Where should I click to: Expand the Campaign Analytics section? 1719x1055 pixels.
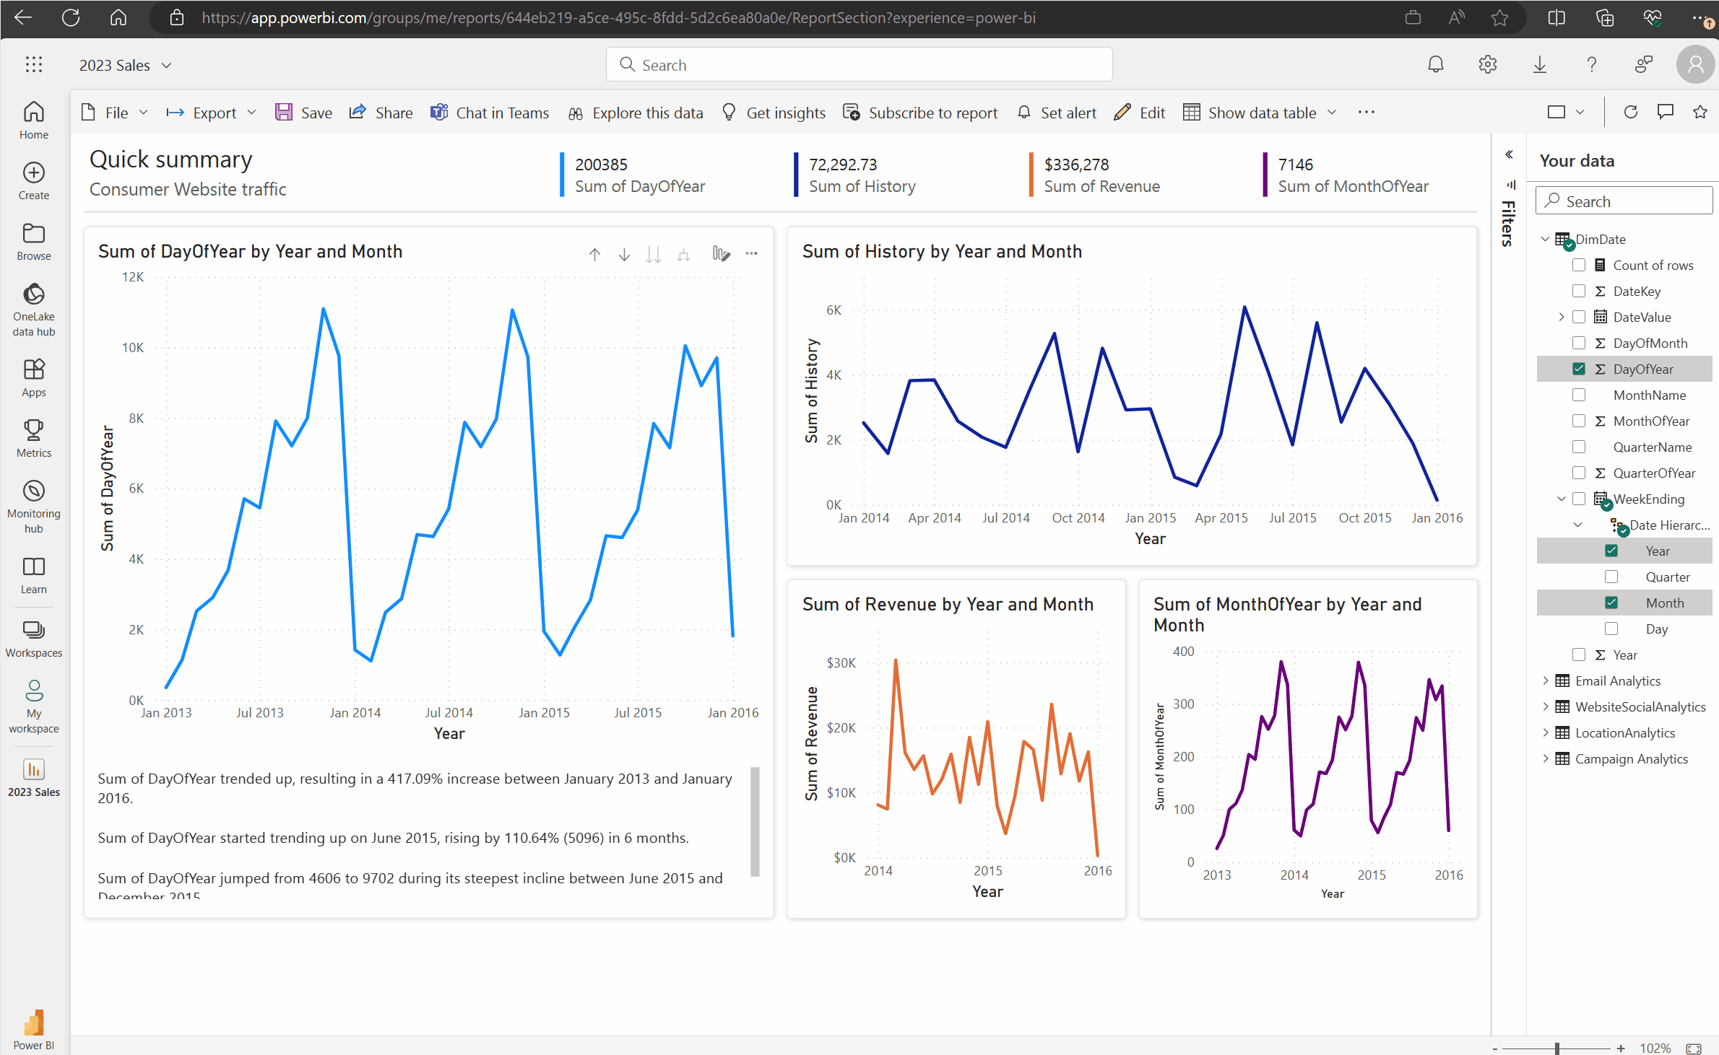1545,758
